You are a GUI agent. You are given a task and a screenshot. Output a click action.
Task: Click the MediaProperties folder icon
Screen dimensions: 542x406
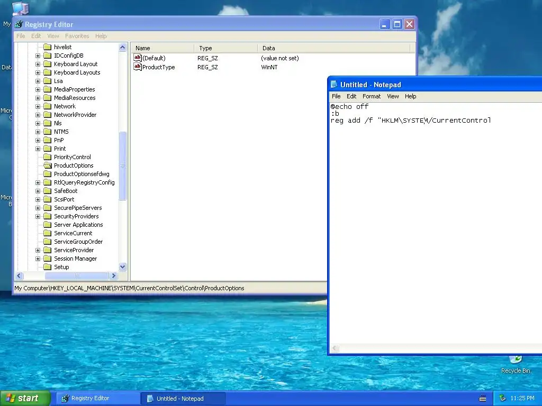coord(47,89)
